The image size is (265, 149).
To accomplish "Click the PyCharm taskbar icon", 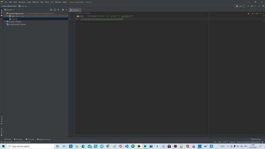I will click(x=139, y=146).
